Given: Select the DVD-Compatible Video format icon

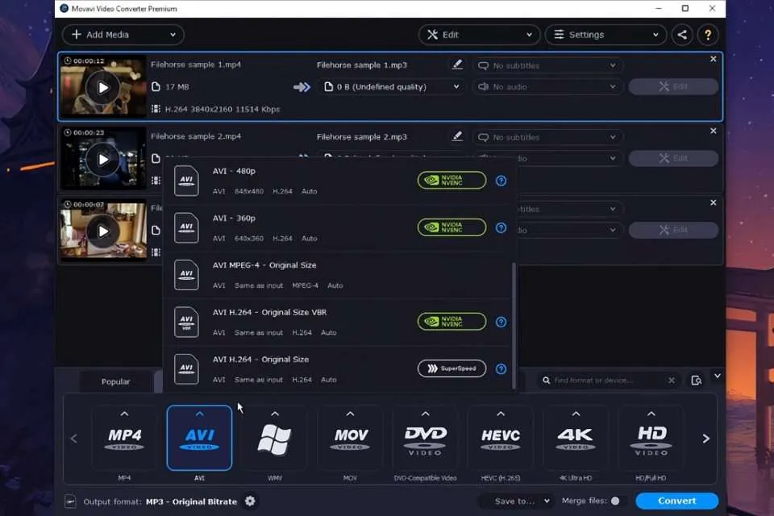Looking at the screenshot, I should [x=425, y=438].
